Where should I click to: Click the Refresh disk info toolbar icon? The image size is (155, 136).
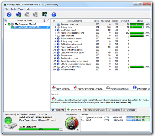pyautogui.click(x=9, y=15)
